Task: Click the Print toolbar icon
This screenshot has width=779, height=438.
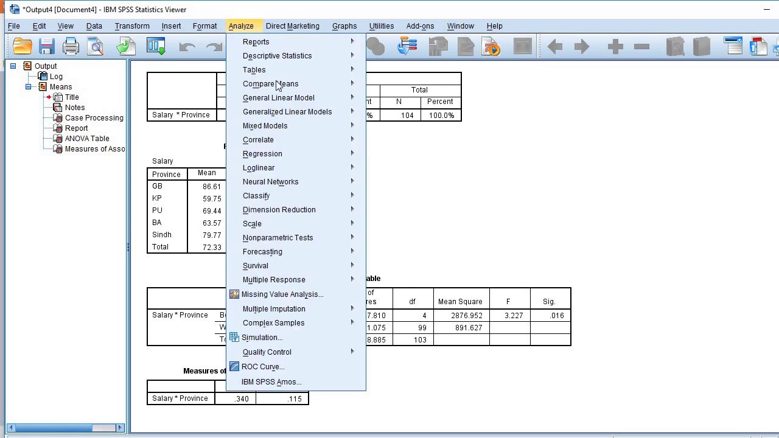Action: [x=71, y=46]
